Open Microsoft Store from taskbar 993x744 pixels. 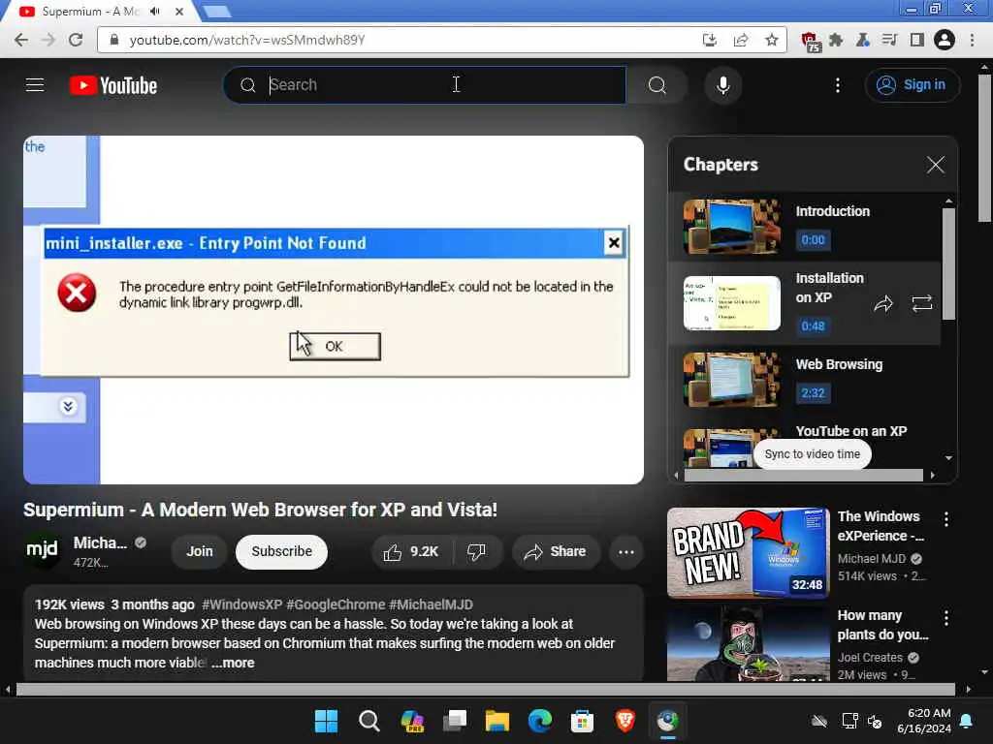click(582, 721)
